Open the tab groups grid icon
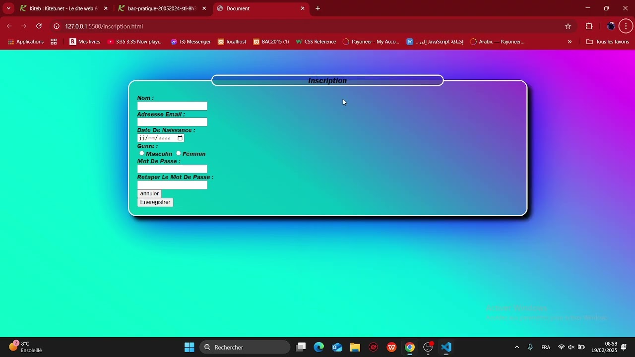Viewport: 635px width, 357px height. (x=54, y=42)
